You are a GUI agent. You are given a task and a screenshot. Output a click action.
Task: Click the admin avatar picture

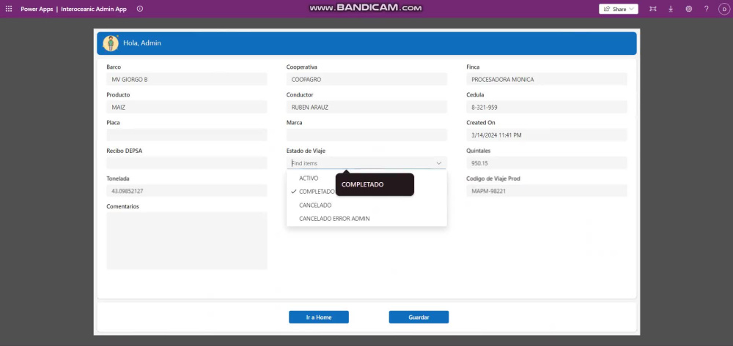[111, 43]
